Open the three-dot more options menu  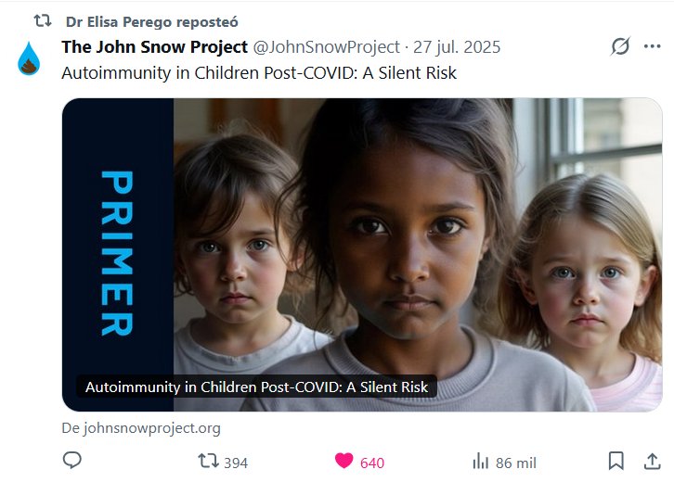tap(652, 46)
